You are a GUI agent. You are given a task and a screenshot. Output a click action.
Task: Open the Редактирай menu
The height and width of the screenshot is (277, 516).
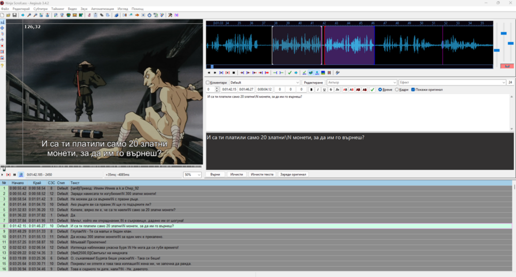21,9
